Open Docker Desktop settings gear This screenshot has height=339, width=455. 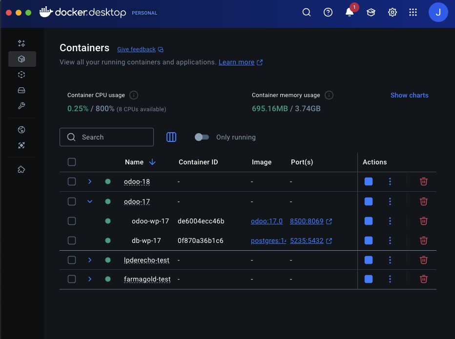pyautogui.click(x=393, y=12)
